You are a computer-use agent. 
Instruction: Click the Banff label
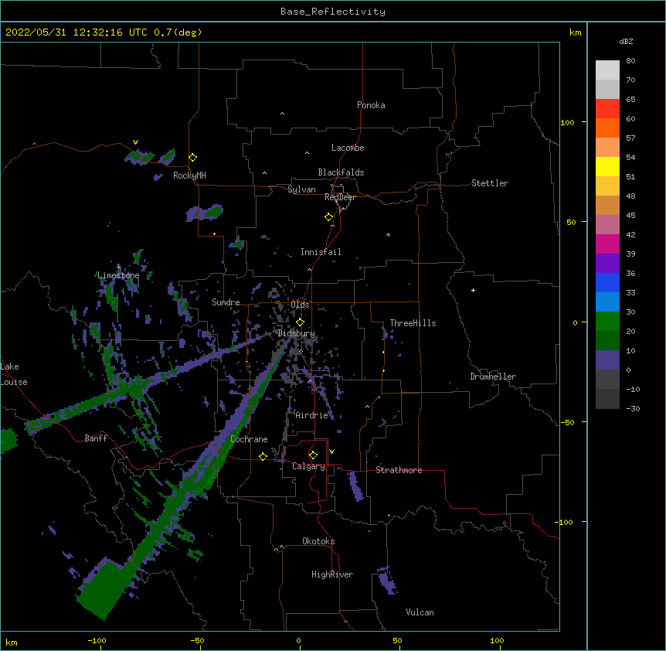[x=96, y=438]
